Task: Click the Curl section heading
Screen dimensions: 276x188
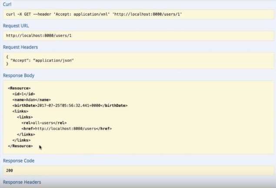Action: (8, 4)
